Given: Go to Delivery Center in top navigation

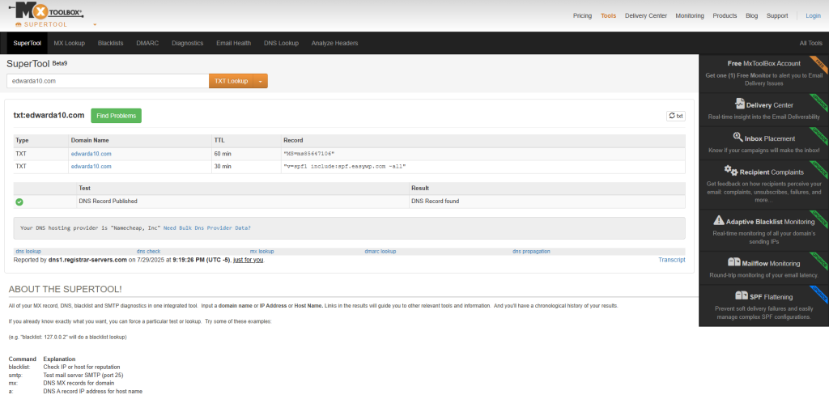Looking at the screenshot, I should click(645, 16).
